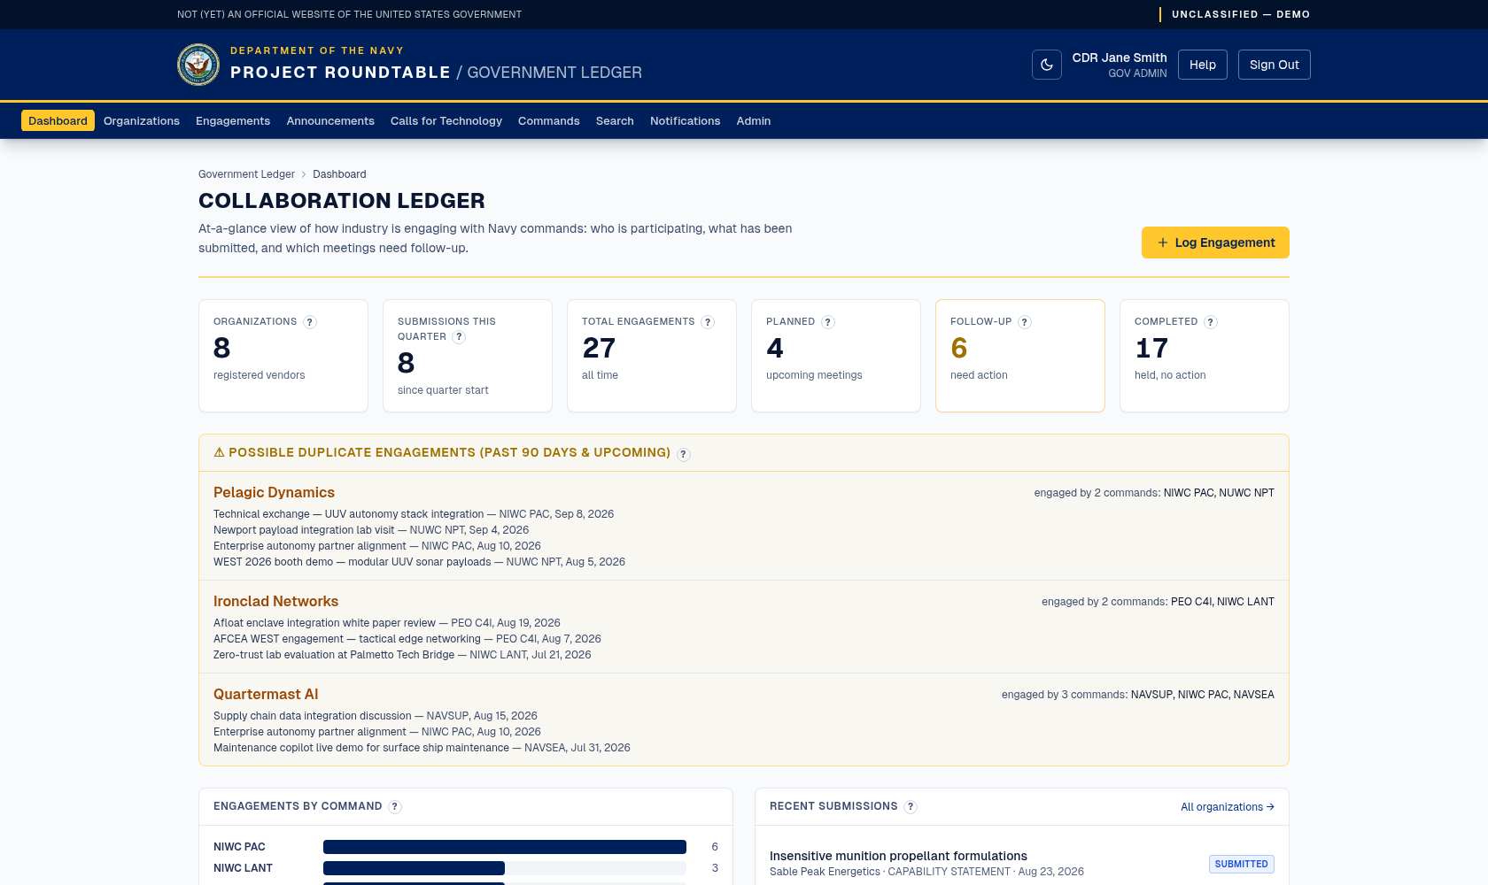Viewport: 1488px width, 885px height.
Task: Click the Department of the Navy seal
Action: 198,65
